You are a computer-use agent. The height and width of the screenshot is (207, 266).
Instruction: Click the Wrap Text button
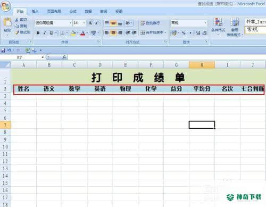[150, 23]
